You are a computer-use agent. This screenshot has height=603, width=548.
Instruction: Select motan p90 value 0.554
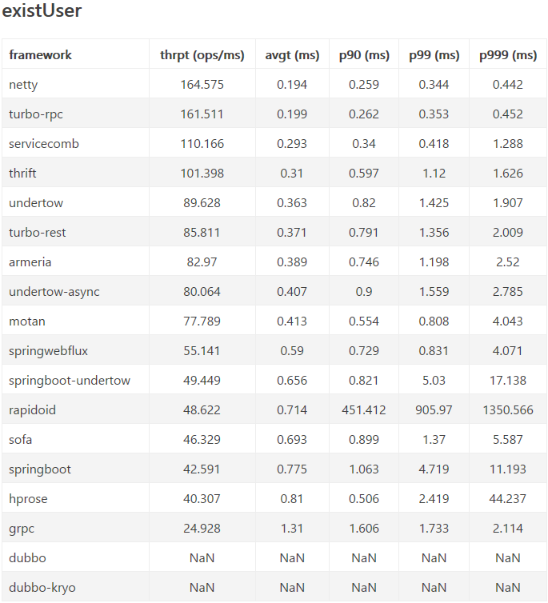pyautogui.click(x=364, y=321)
